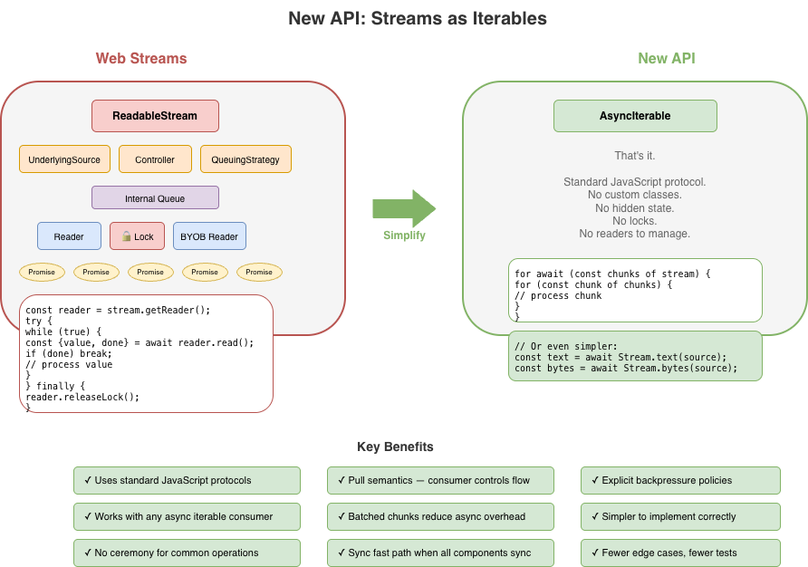
Task: Click the for await code snippet
Action: [x=635, y=290]
